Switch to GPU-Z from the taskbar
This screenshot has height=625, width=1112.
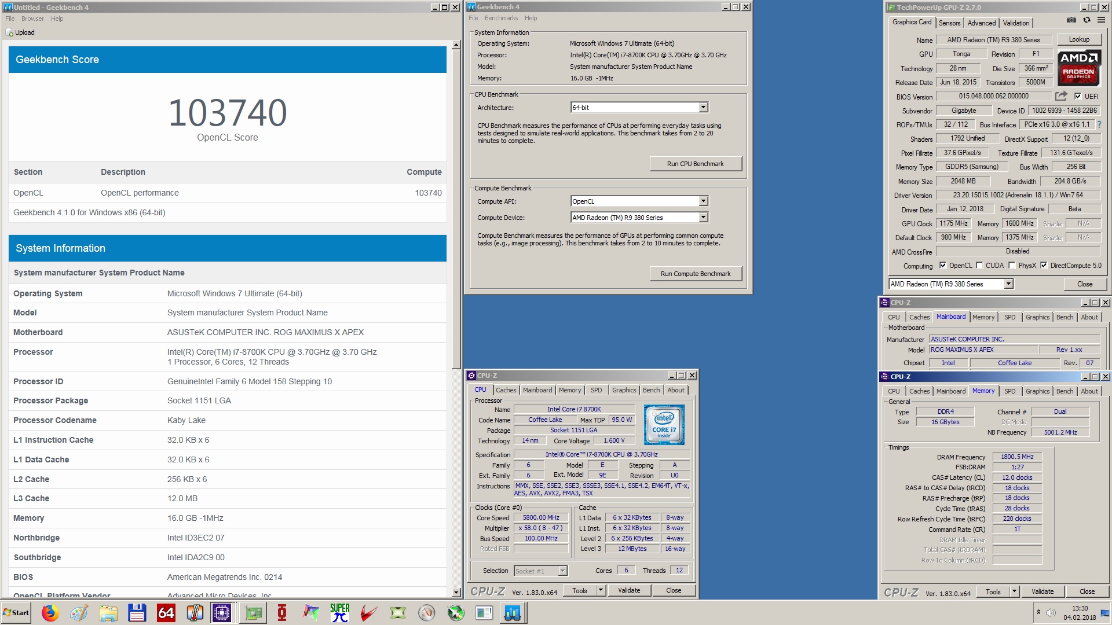(253, 612)
